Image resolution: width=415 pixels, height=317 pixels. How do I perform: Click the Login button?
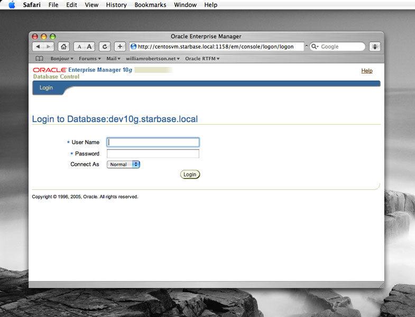(190, 174)
